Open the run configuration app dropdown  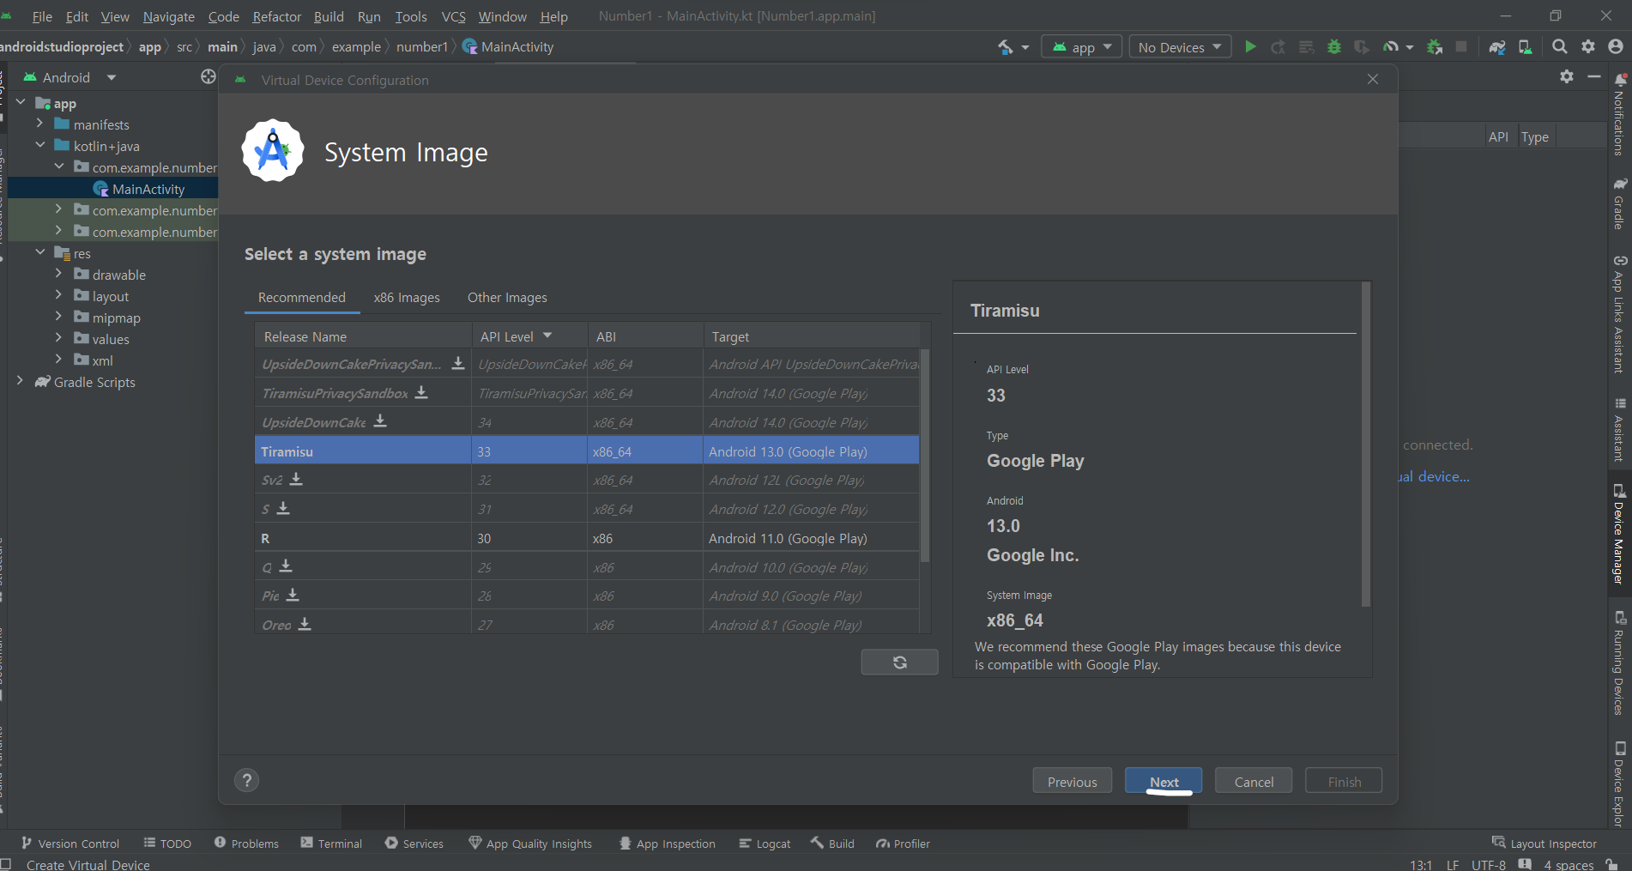click(1082, 47)
